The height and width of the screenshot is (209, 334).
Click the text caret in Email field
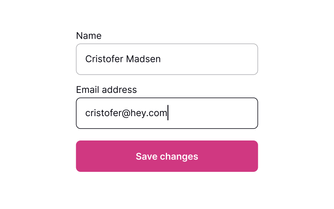[168, 113]
